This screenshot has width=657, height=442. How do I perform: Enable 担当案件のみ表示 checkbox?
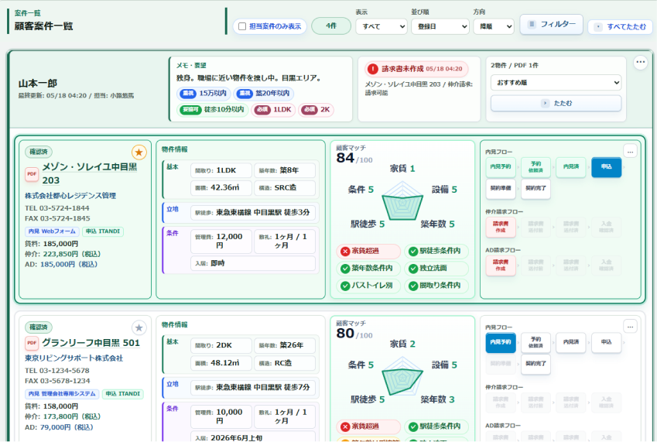(242, 26)
